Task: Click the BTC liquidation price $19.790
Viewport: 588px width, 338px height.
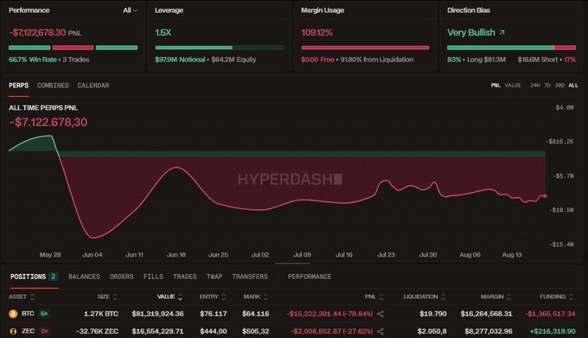Action: point(432,314)
